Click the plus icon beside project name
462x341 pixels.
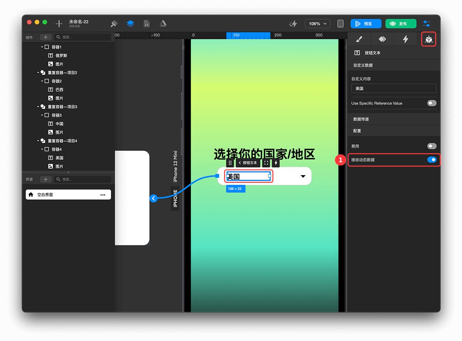pyautogui.click(x=59, y=24)
